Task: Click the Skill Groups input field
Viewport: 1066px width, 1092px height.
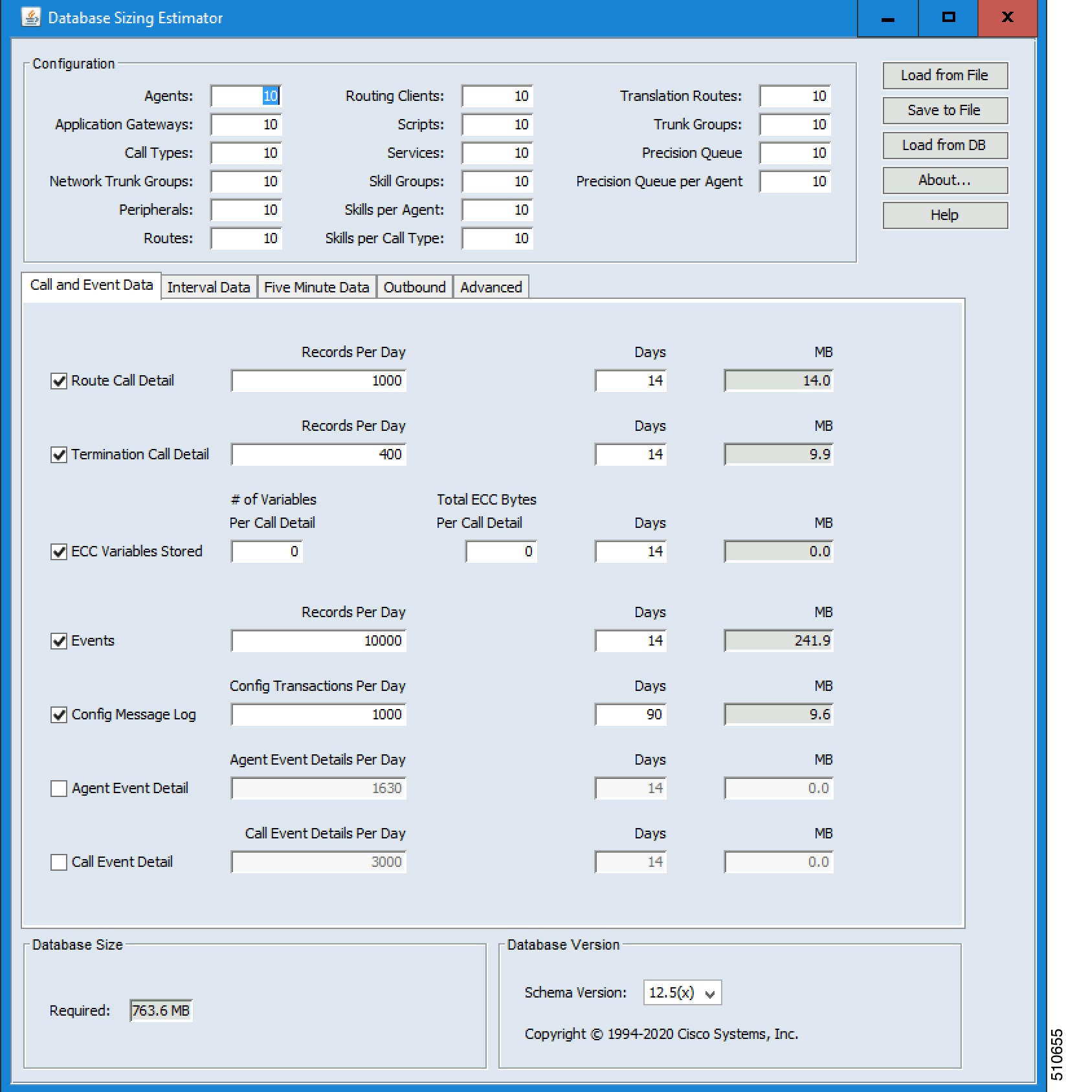Action: point(497,182)
